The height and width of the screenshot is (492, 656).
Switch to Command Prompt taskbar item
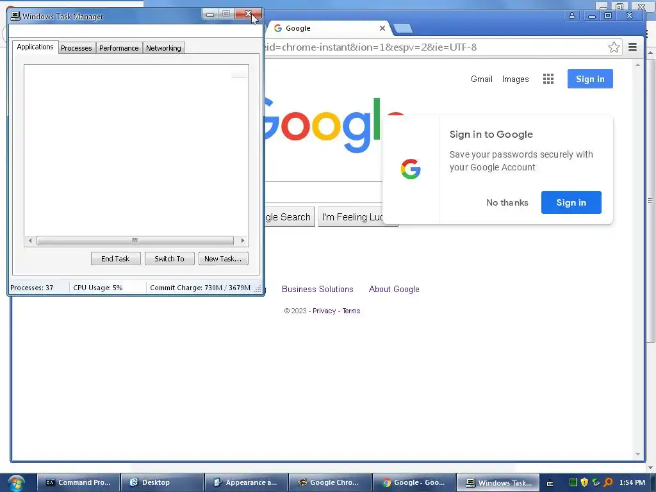[79, 482]
